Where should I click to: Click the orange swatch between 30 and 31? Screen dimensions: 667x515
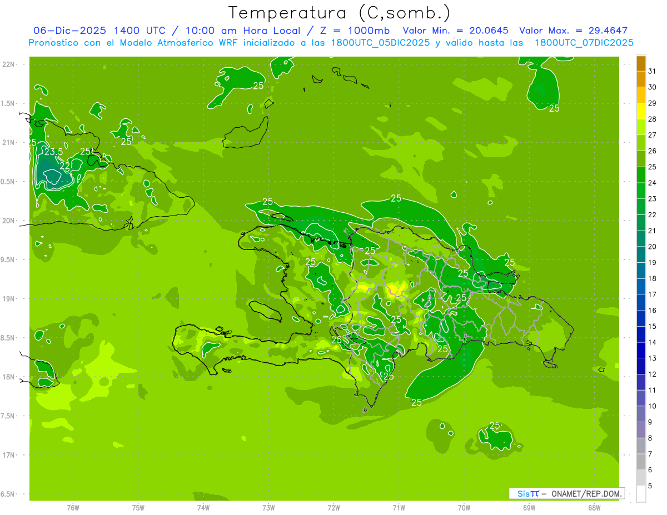tap(641, 79)
